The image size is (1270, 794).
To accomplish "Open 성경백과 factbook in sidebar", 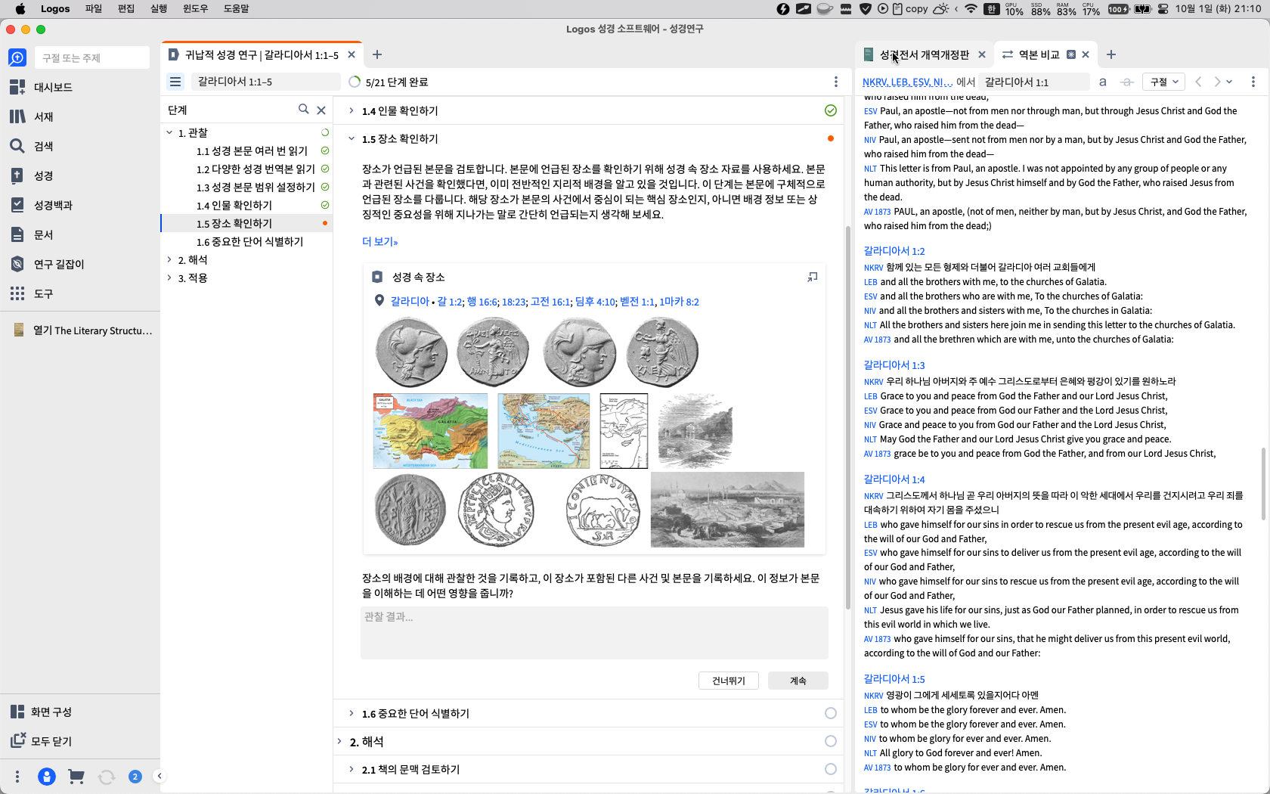I will [x=42, y=205].
